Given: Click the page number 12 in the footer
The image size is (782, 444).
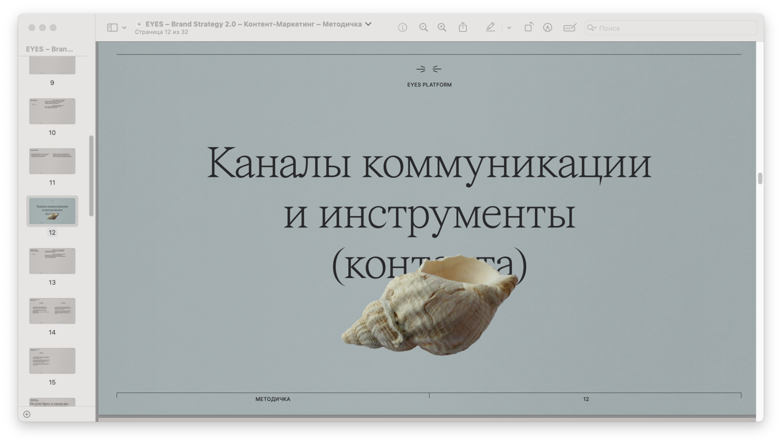Looking at the screenshot, I should click(586, 399).
